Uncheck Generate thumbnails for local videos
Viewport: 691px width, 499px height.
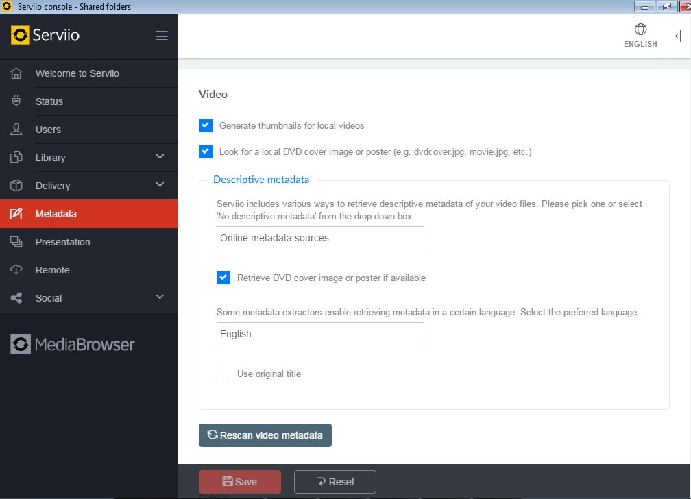206,125
